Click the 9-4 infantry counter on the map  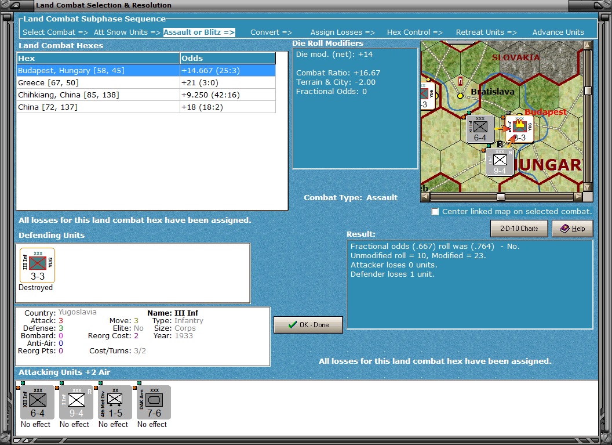pos(500,162)
